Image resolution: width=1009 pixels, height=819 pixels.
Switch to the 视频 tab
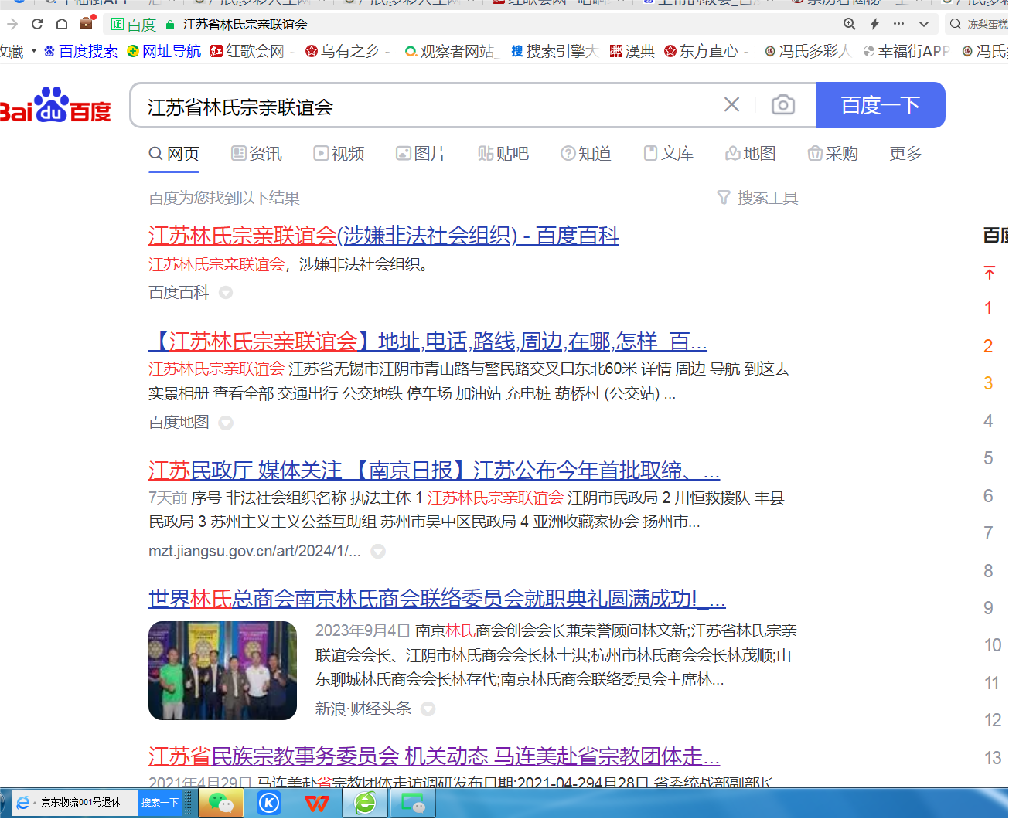339,154
